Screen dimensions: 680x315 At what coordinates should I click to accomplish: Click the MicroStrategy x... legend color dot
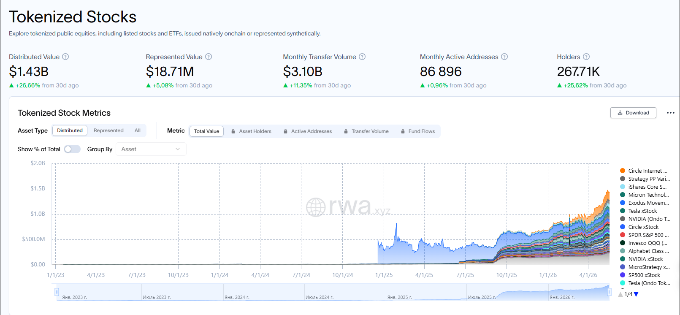[623, 267]
